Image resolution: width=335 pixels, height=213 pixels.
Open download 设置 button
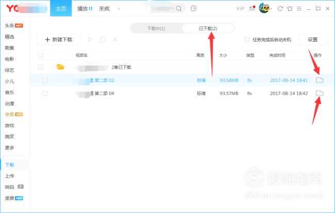pos(313,39)
